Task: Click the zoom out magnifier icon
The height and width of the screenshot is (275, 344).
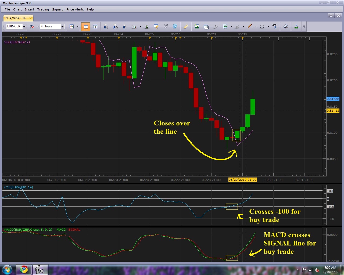Action: click(115, 26)
